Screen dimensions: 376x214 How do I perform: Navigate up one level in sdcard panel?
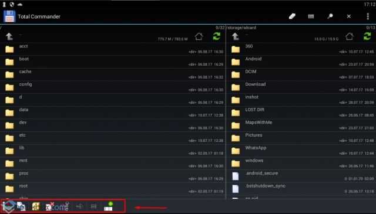point(236,36)
